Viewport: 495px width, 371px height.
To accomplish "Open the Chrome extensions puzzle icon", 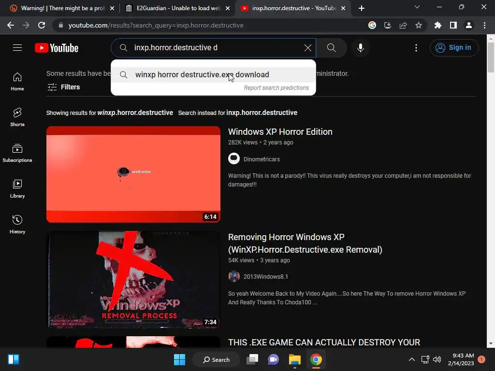I will coord(437,25).
